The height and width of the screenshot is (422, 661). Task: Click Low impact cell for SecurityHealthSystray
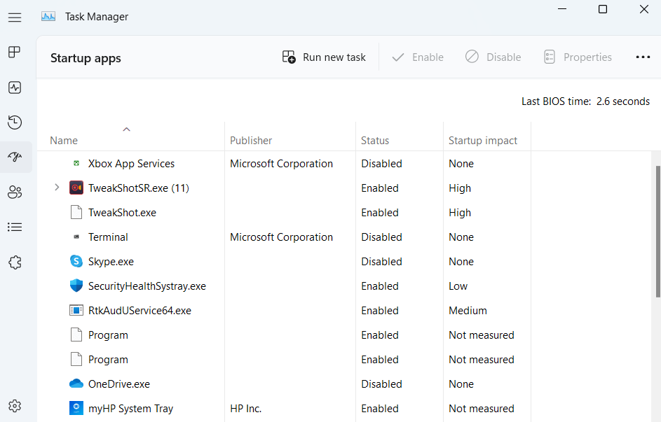[458, 286]
